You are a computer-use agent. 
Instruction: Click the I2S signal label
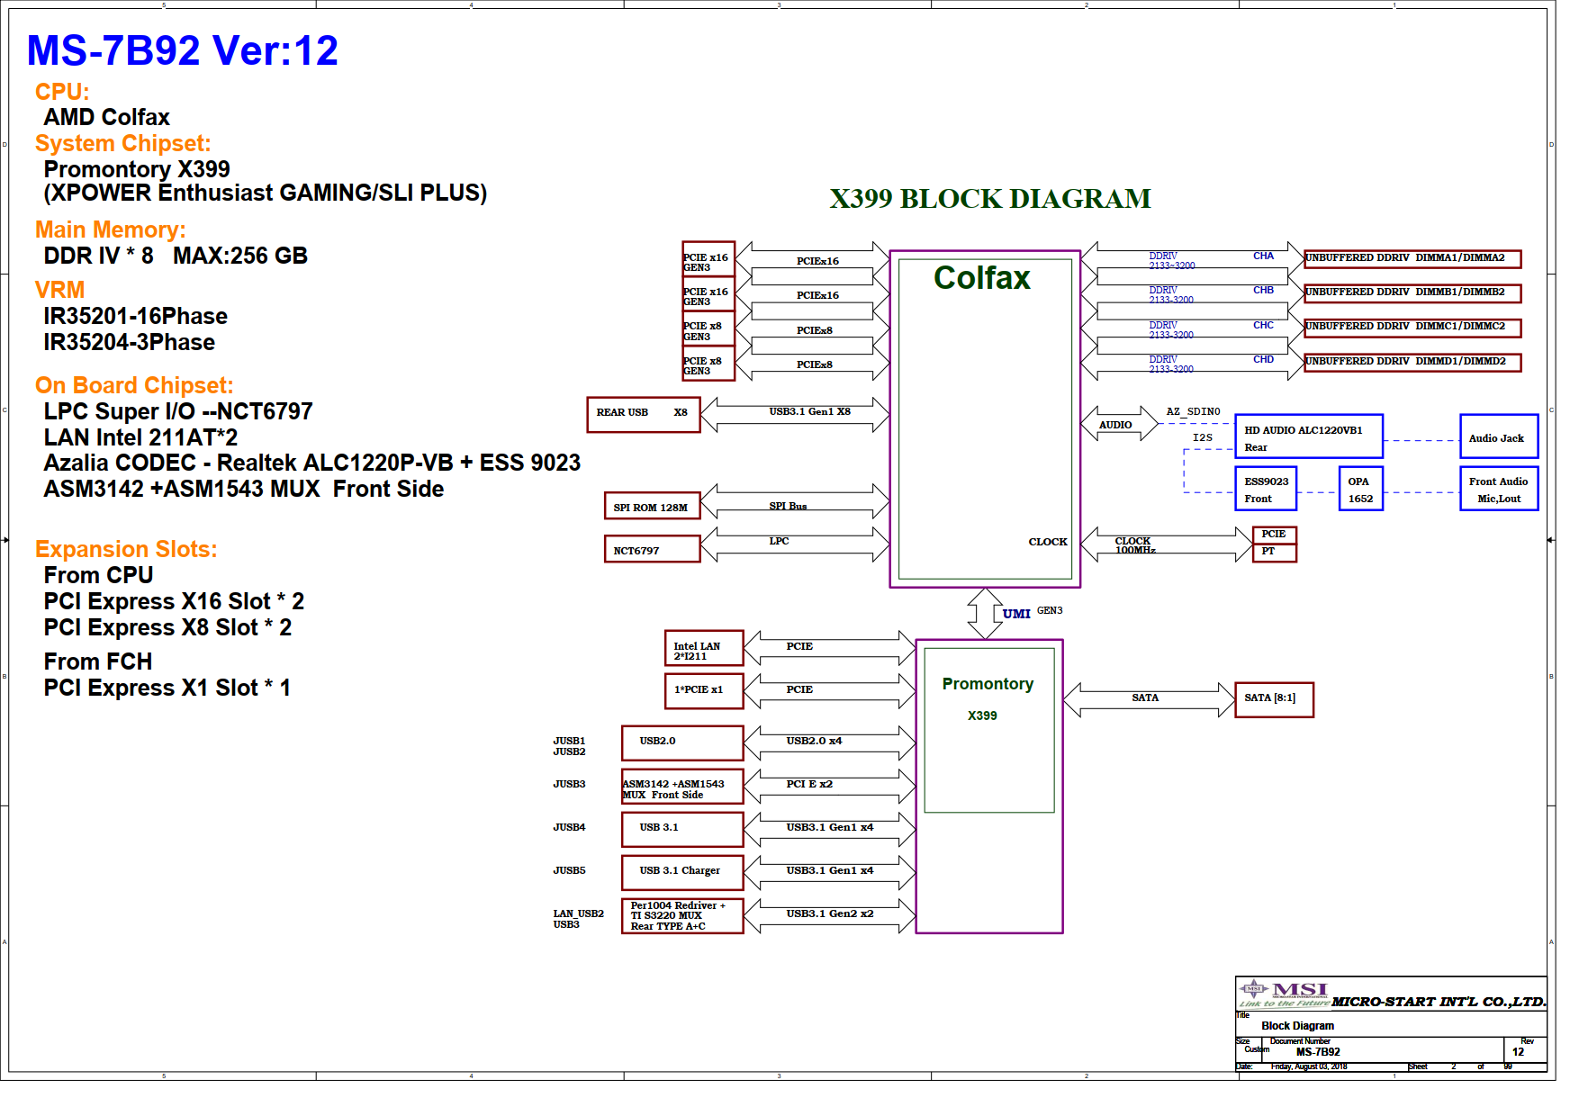1203,437
